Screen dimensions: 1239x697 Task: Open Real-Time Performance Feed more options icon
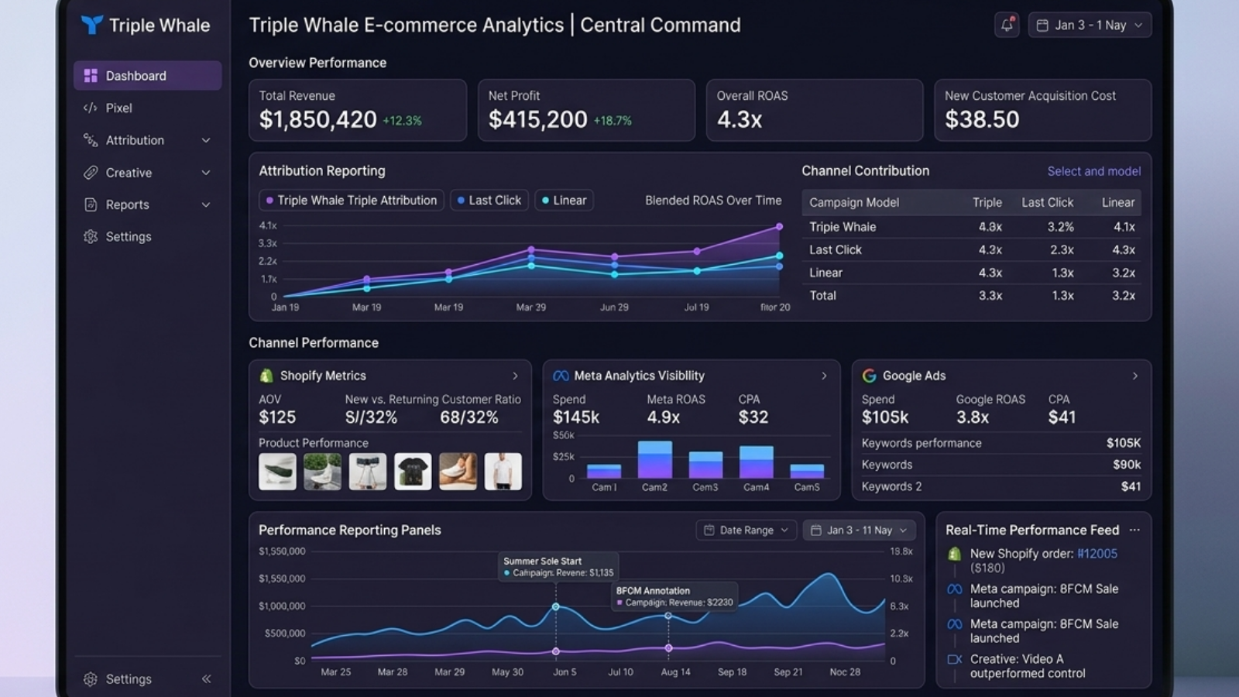click(1134, 530)
